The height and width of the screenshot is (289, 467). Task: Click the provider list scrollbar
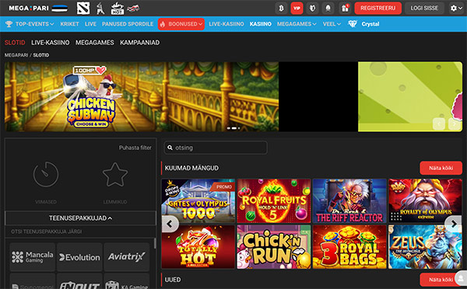(155, 243)
